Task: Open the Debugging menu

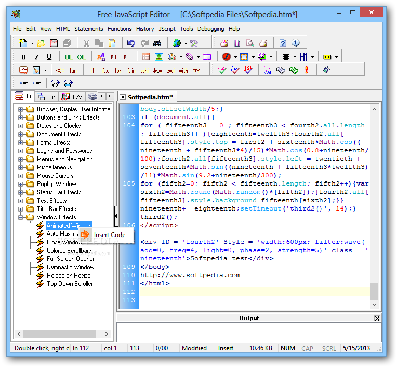Action: 210,29
